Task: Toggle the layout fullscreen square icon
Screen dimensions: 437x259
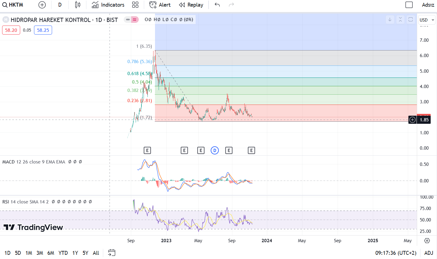Action: pyautogui.click(x=409, y=5)
